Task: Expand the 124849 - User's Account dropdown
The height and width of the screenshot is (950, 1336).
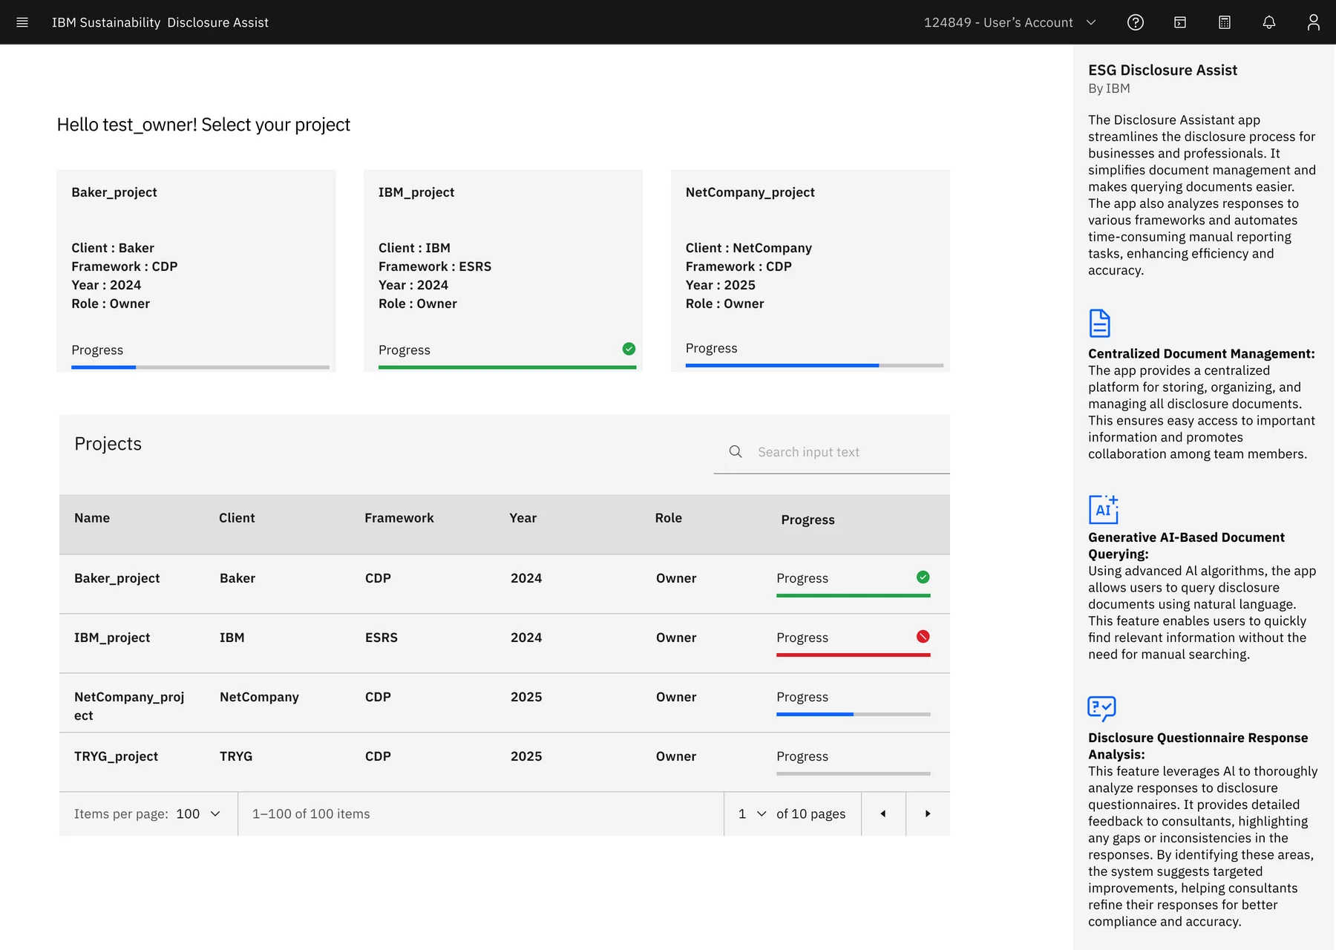Action: 1010,22
